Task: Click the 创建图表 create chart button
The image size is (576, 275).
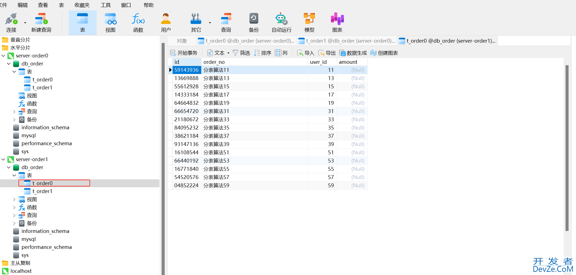Action: coord(384,53)
